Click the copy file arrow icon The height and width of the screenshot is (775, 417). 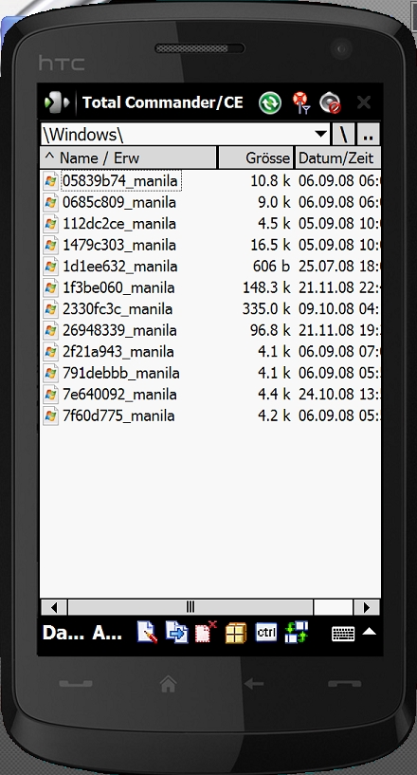177,632
